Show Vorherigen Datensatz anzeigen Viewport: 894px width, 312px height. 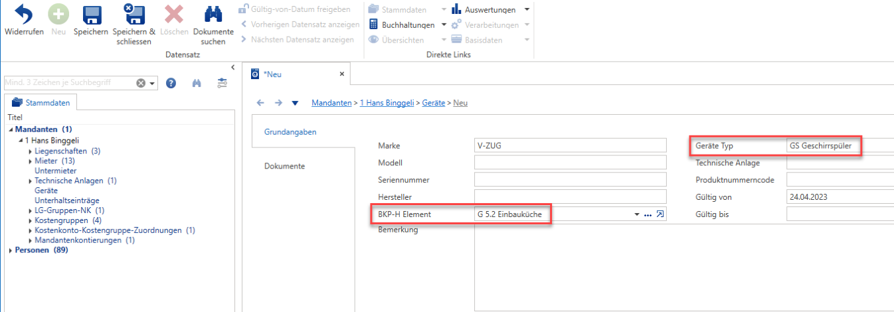pyautogui.click(x=300, y=25)
